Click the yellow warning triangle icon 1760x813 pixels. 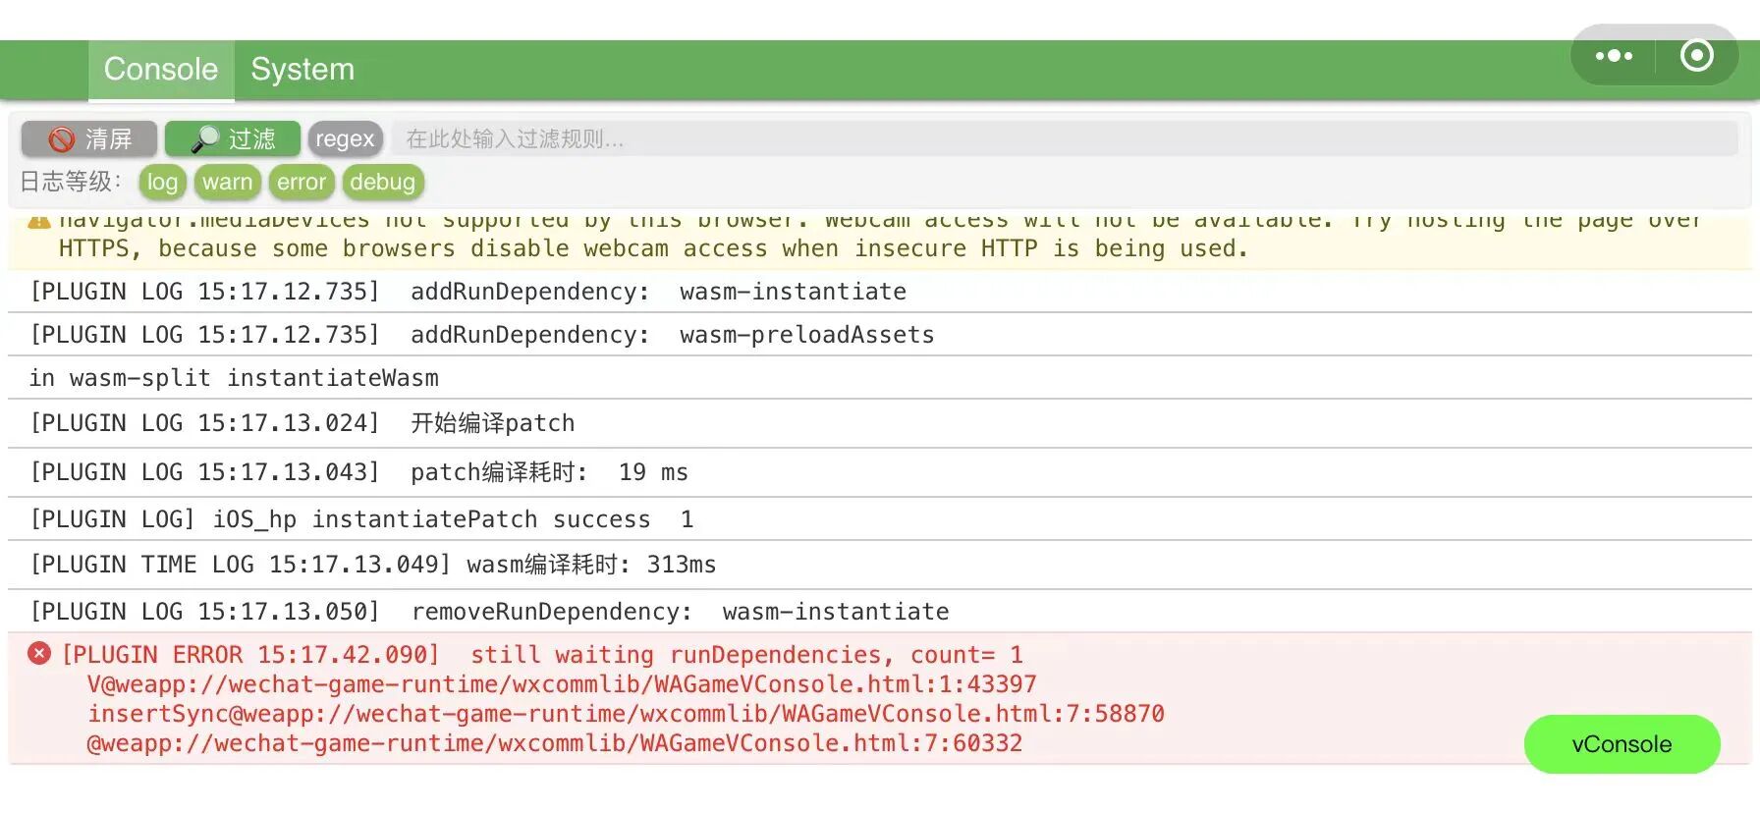coord(39,222)
